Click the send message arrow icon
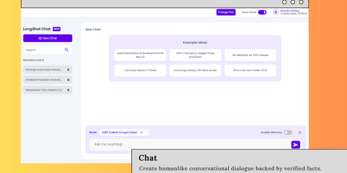Screen dimensions: 347x173 coord(295,145)
